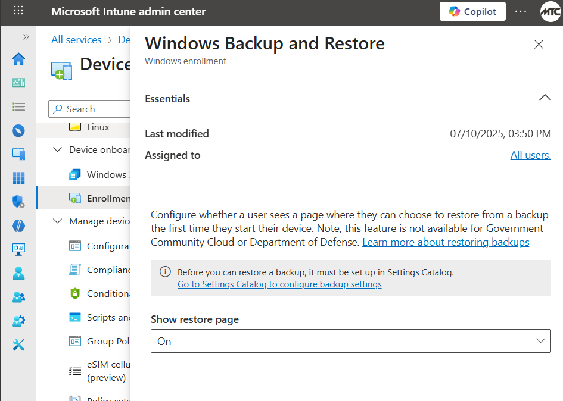Open the Devices icon in sidebar
Screen dimensions: 563x401
tap(18, 154)
